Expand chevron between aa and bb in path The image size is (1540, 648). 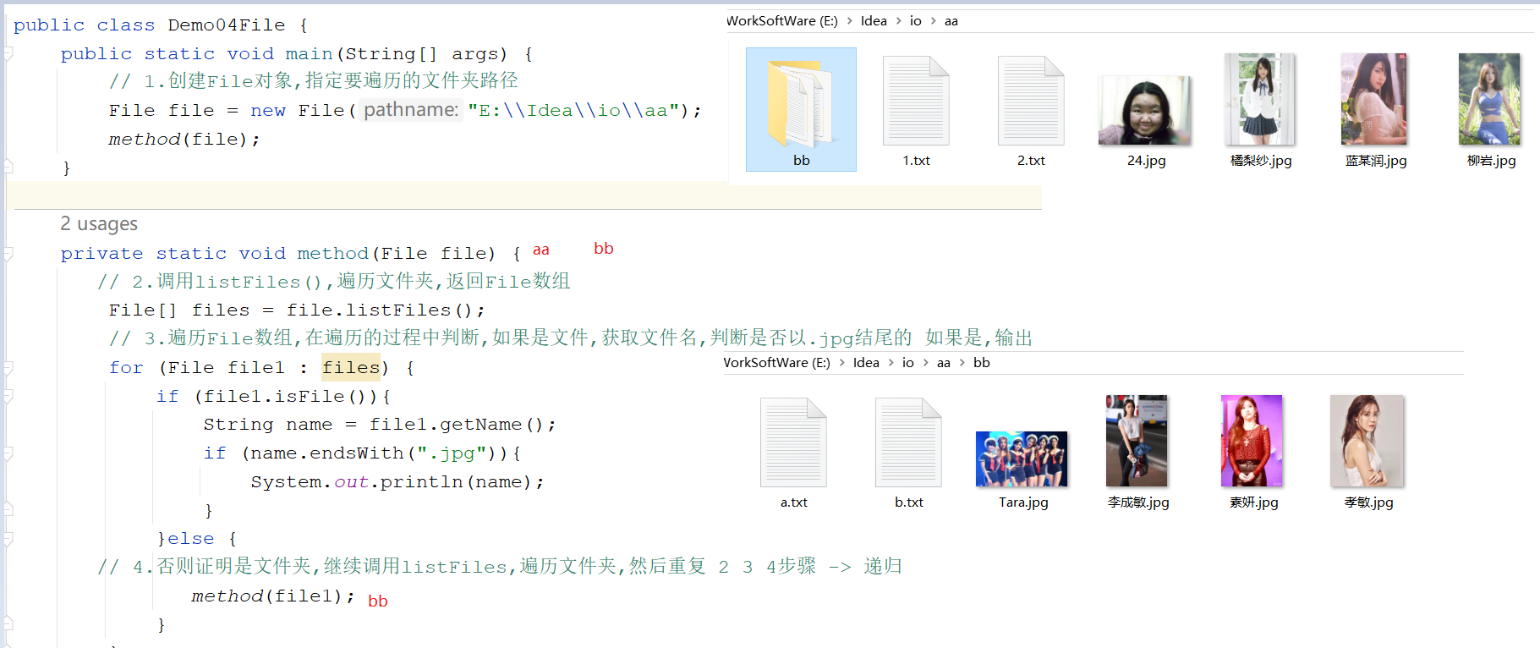962,363
